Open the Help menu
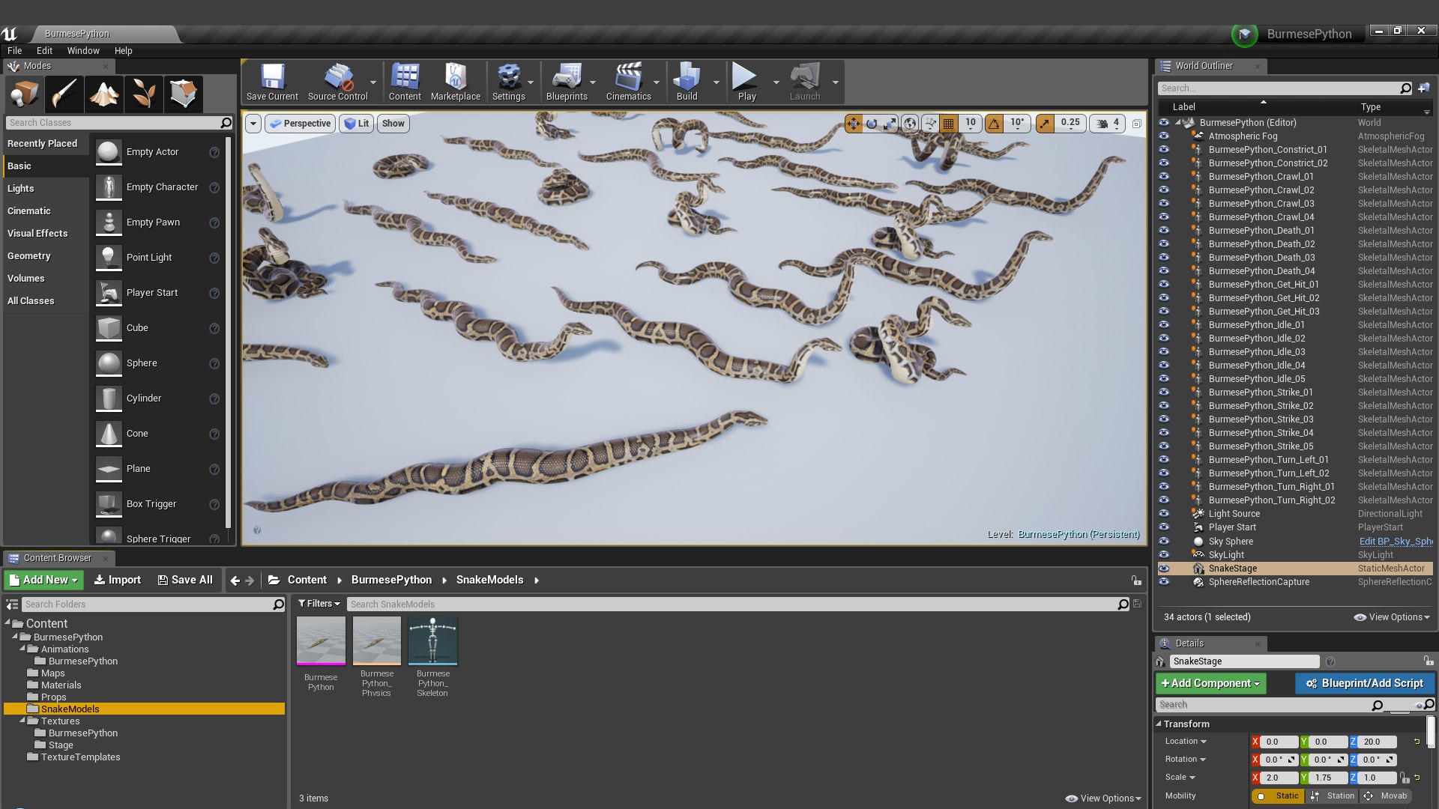The width and height of the screenshot is (1439, 809). pos(123,51)
